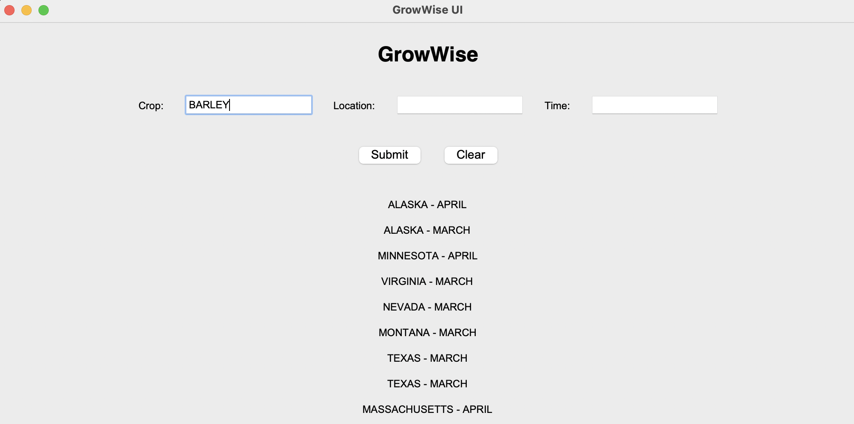The height and width of the screenshot is (424, 854).
Task: Select the ALASKA - MARCH result
Action: (427, 230)
